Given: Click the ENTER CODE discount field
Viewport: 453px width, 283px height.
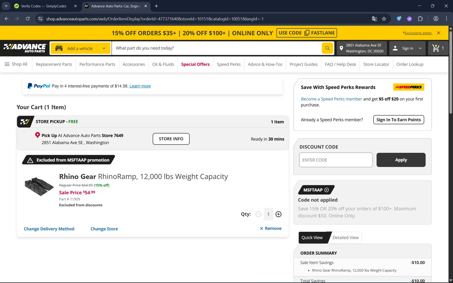Looking at the screenshot, I should tap(336, 160).
